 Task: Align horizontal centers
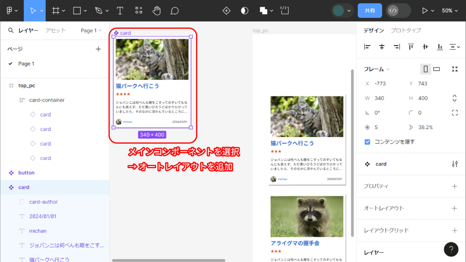pos(382,47)
